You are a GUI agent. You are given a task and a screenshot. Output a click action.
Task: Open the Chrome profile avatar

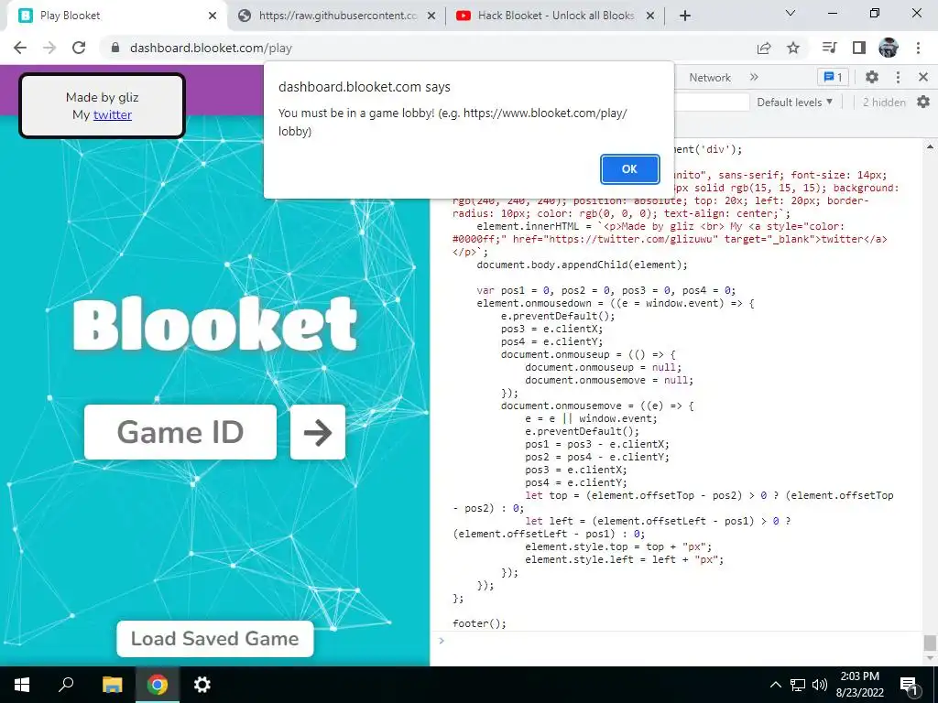pos(889,48)
